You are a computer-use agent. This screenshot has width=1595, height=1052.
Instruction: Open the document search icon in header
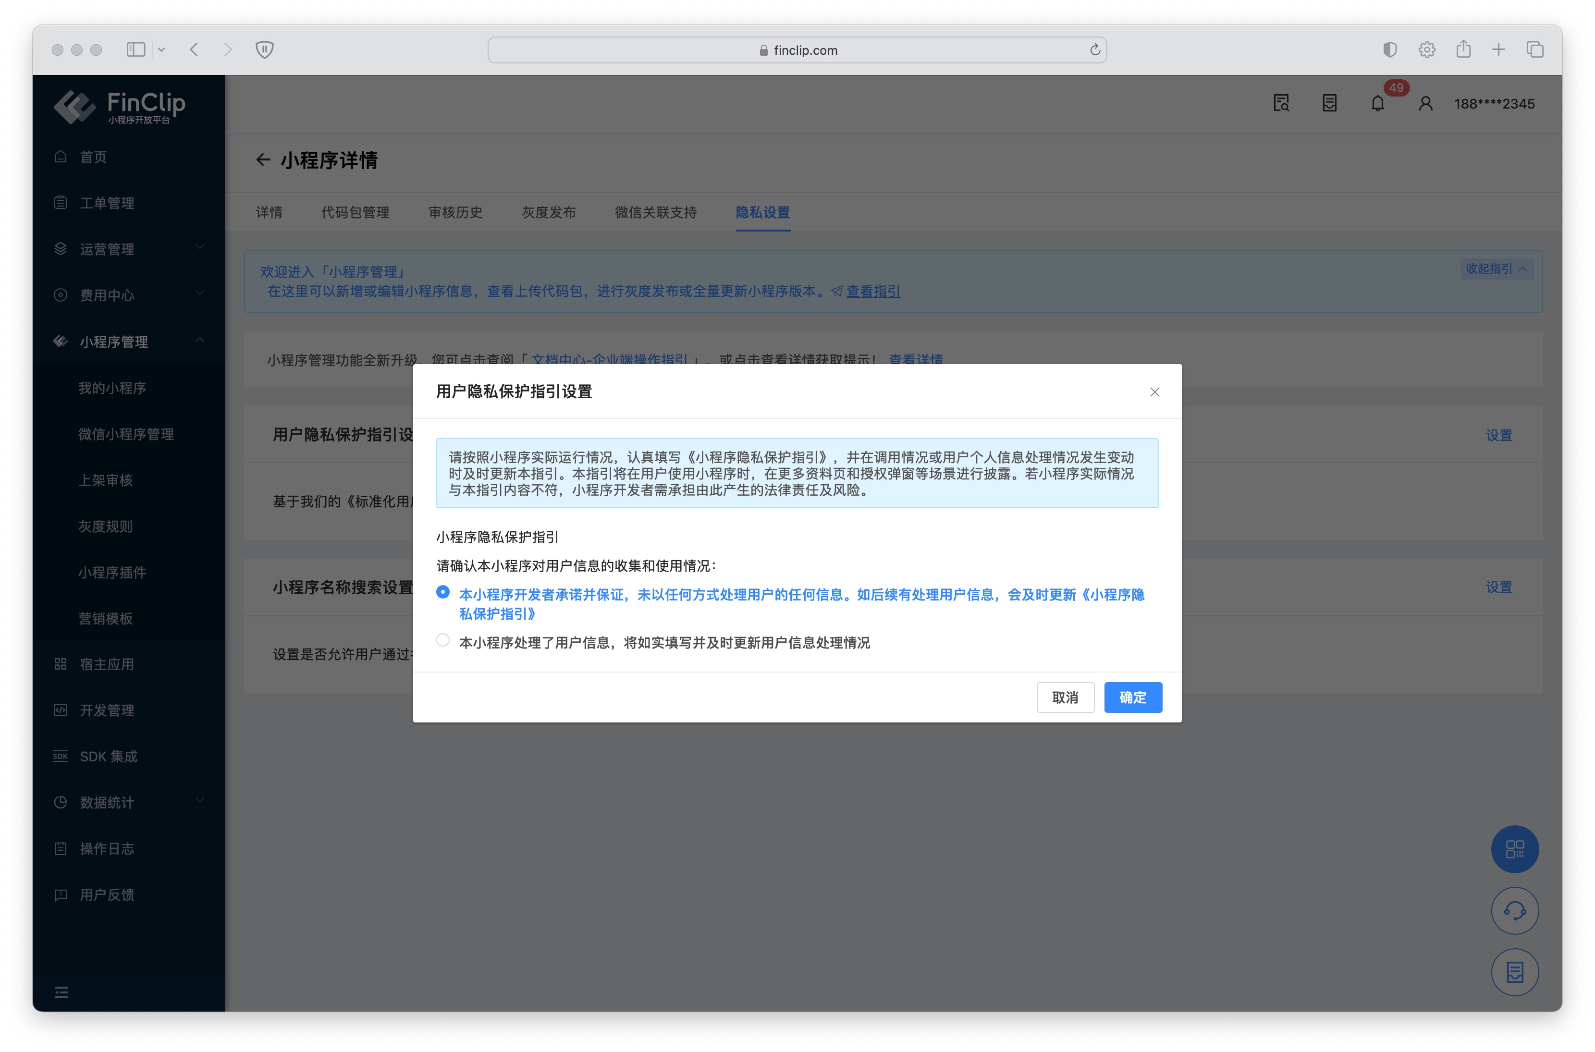1281,104
